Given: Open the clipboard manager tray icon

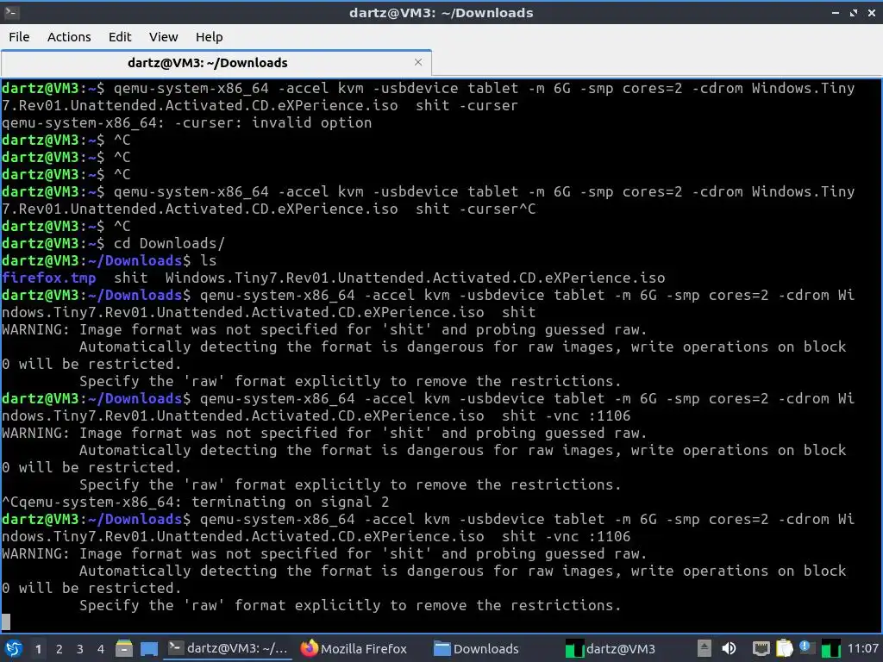Looking at the screenshot, I should point(784,648).
